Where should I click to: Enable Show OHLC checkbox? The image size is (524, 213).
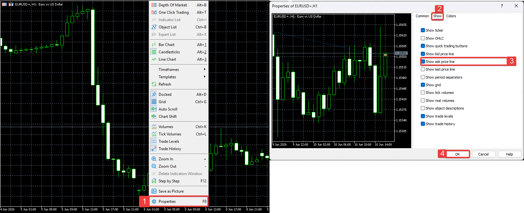(x=423, y=38)
